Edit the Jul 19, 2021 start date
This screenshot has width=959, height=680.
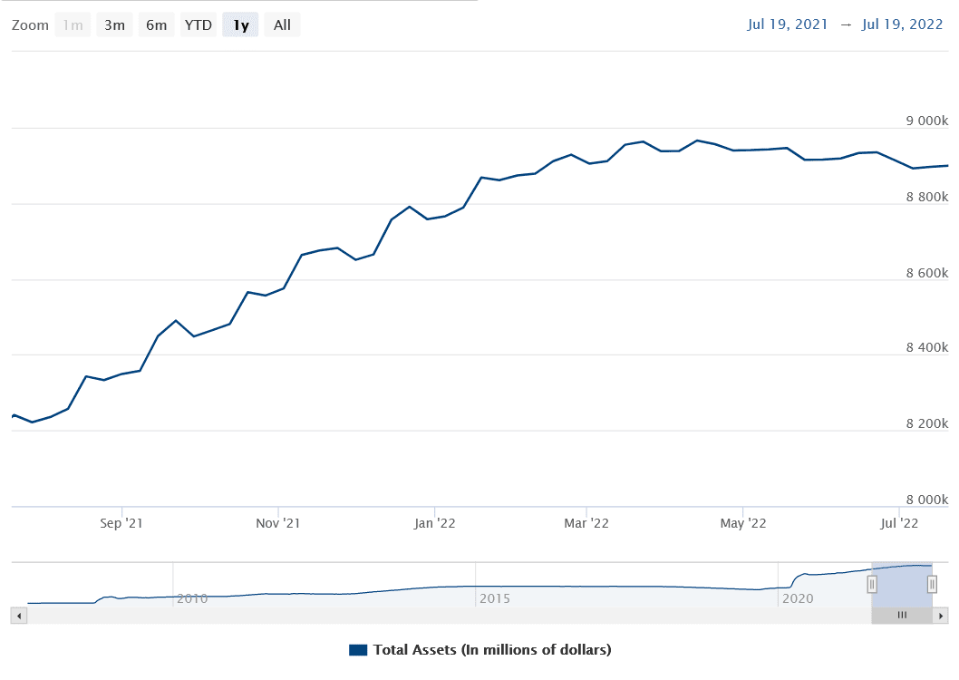click(788, 24)
